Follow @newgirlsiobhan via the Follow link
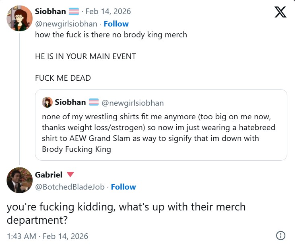The width and height of the screenshot is (295, 245). pos(116,24)
